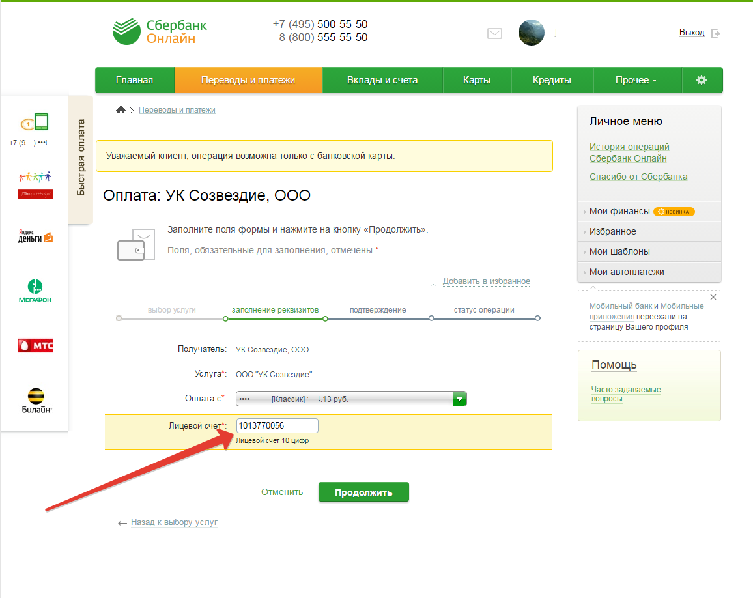Choose the colorful people charity payment icon
This screenshot has height=598, width=753.
point(35,185)
